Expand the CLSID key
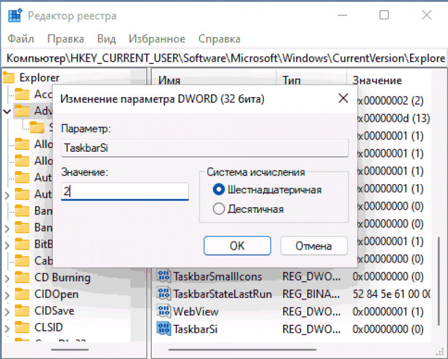The height and width of the screenshot is (359, 448). pyautogui.click(x=7, y=329)
